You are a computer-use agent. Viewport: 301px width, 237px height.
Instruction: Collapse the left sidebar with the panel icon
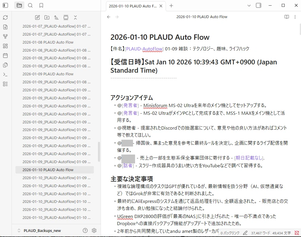(5, 5)
